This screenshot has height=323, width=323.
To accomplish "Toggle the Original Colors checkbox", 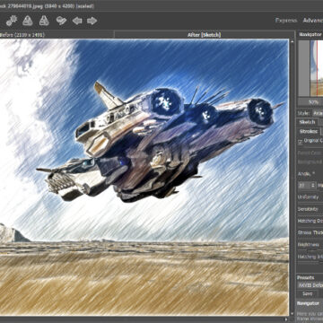I will (x=301, y=142).
